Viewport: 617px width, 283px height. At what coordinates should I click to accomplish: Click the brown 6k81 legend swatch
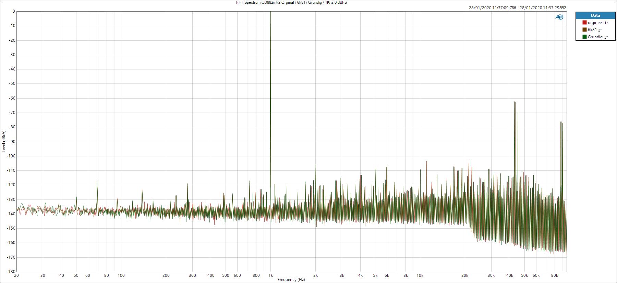coord(584,30)
